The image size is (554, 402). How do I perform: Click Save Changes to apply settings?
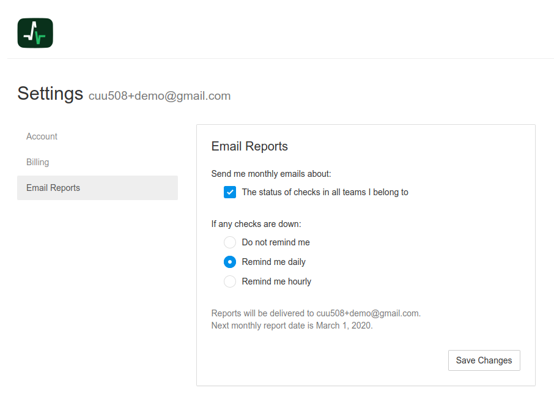coord(484,360)
